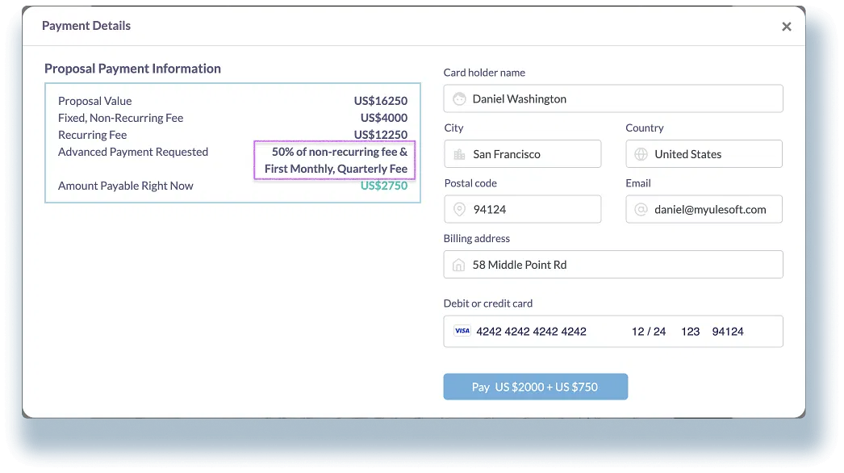
Task: Select the Proposal Value amount US$16250
Action: [x=381, y=101]
